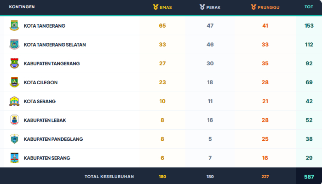
Task: Open the KOTA TANGERANG SELATAN contingent name
Action: [55, 45]
